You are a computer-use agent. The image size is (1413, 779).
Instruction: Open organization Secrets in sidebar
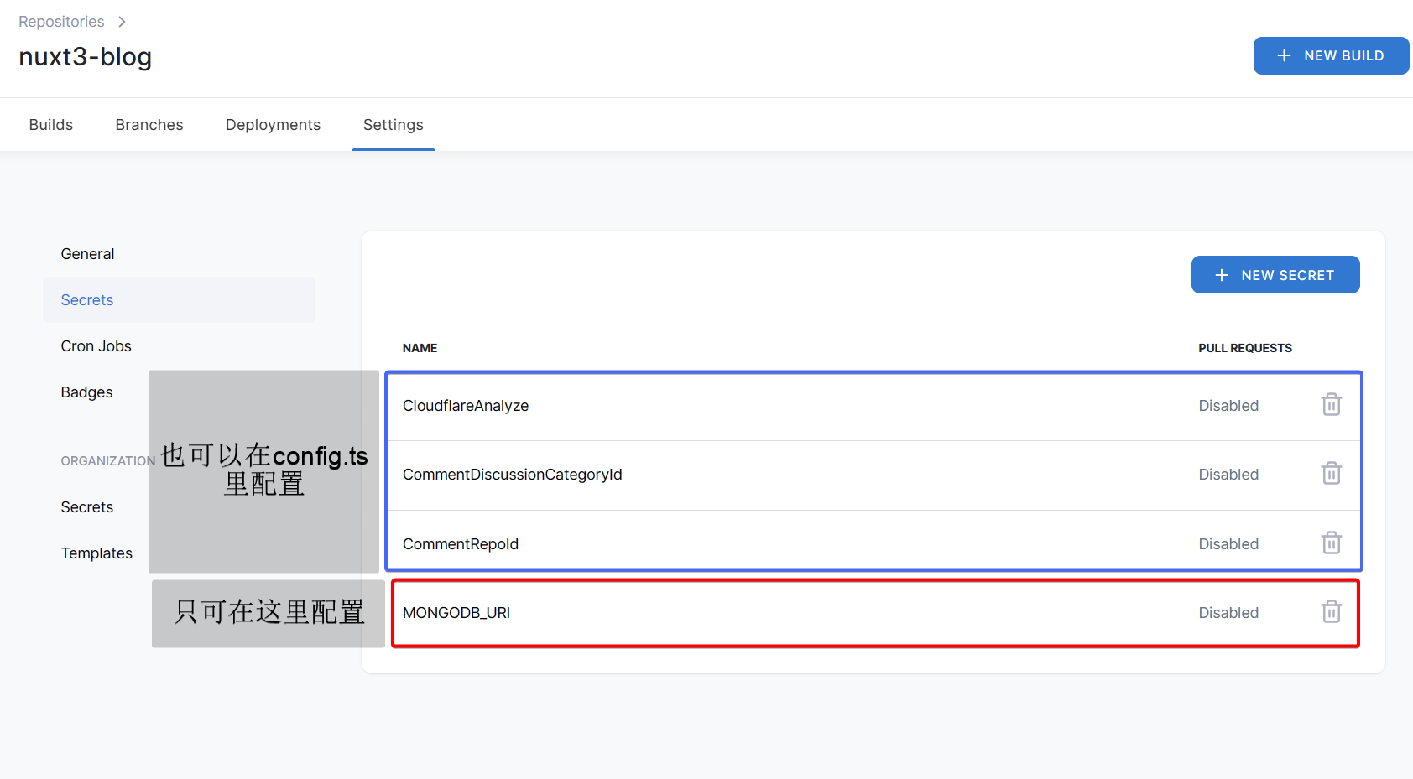click(86, 507)
